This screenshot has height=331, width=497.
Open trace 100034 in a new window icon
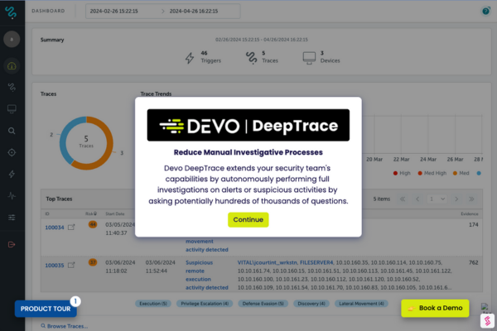70,228
